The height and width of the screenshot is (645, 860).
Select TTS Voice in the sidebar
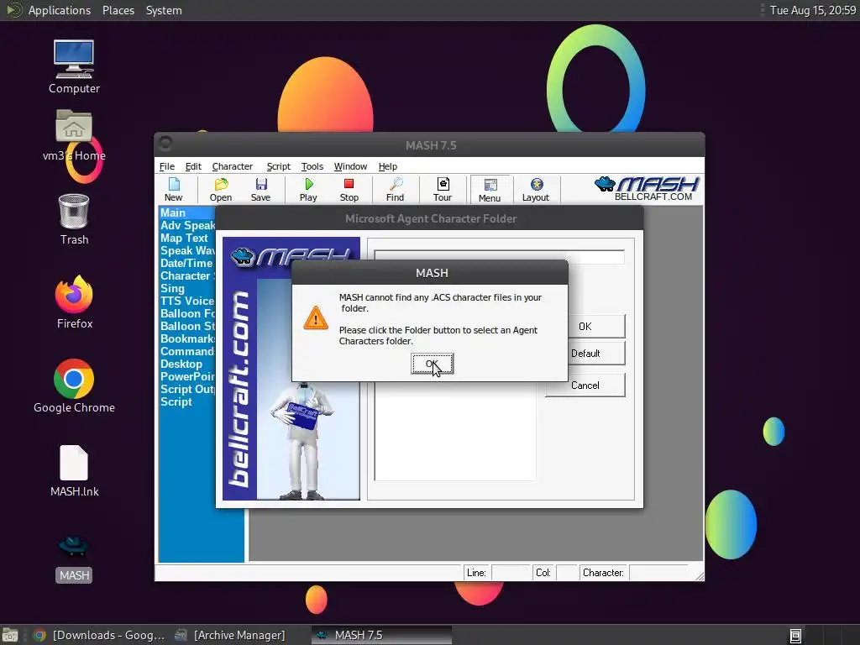(x=187, y=302)
